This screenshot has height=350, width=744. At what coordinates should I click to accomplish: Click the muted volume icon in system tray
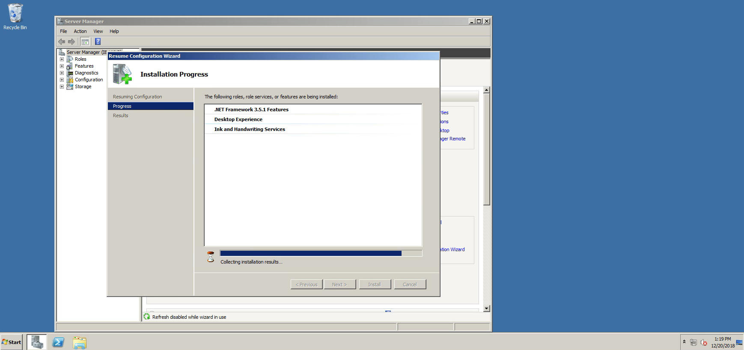[x=703, y=342]
